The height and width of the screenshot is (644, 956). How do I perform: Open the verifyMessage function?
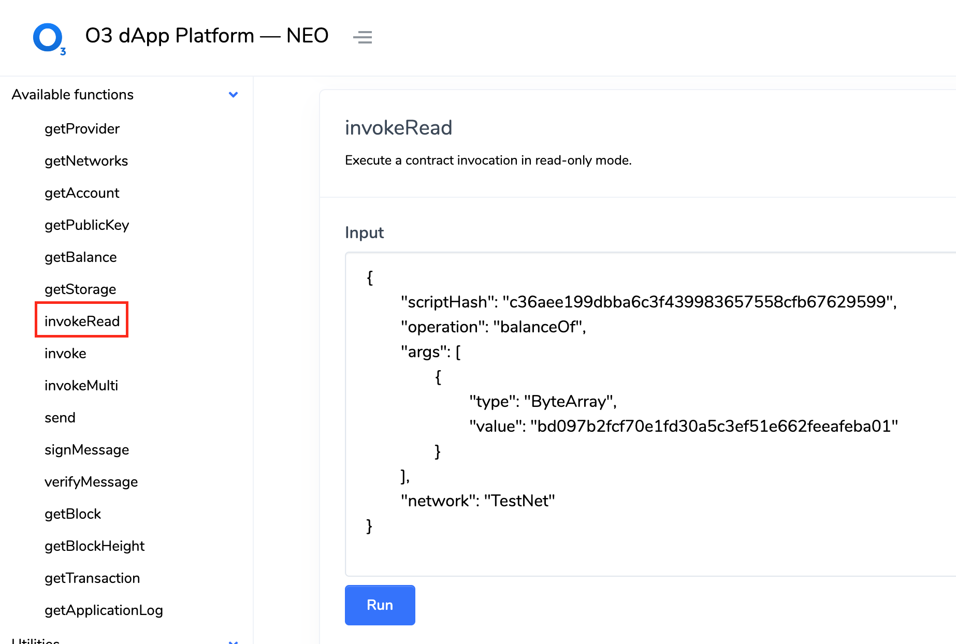point(91,482)
